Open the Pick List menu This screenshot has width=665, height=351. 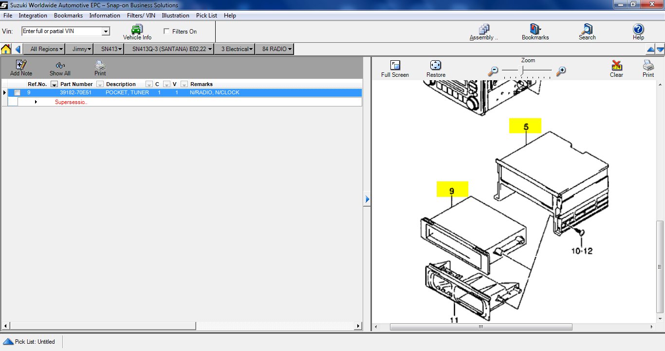tap(206, 16)
